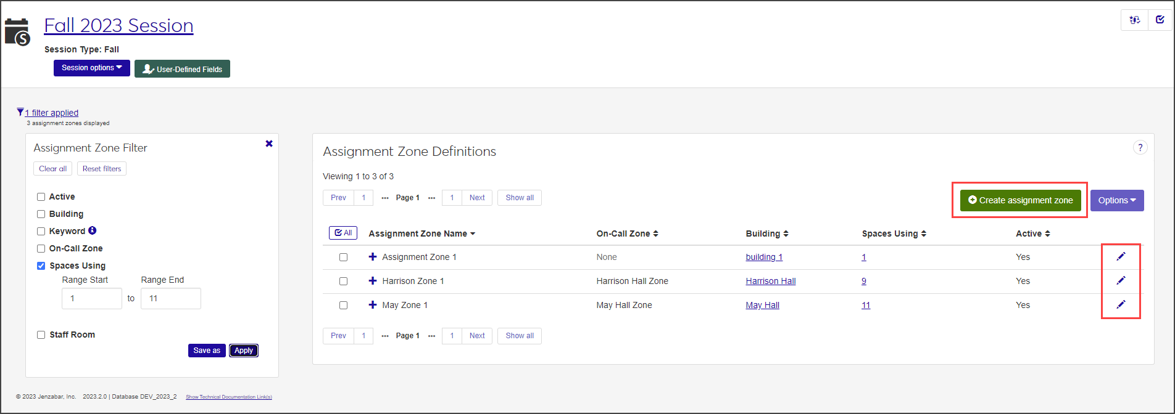Click the Range Start input field
The width and height of the screenshot is (1175, 414).
91,298
